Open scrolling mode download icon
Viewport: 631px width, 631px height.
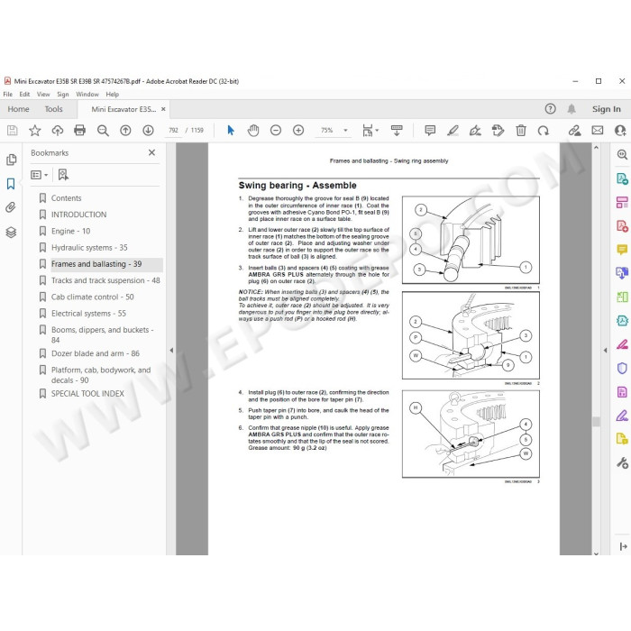pyautogui.click(x=397, y=131)
